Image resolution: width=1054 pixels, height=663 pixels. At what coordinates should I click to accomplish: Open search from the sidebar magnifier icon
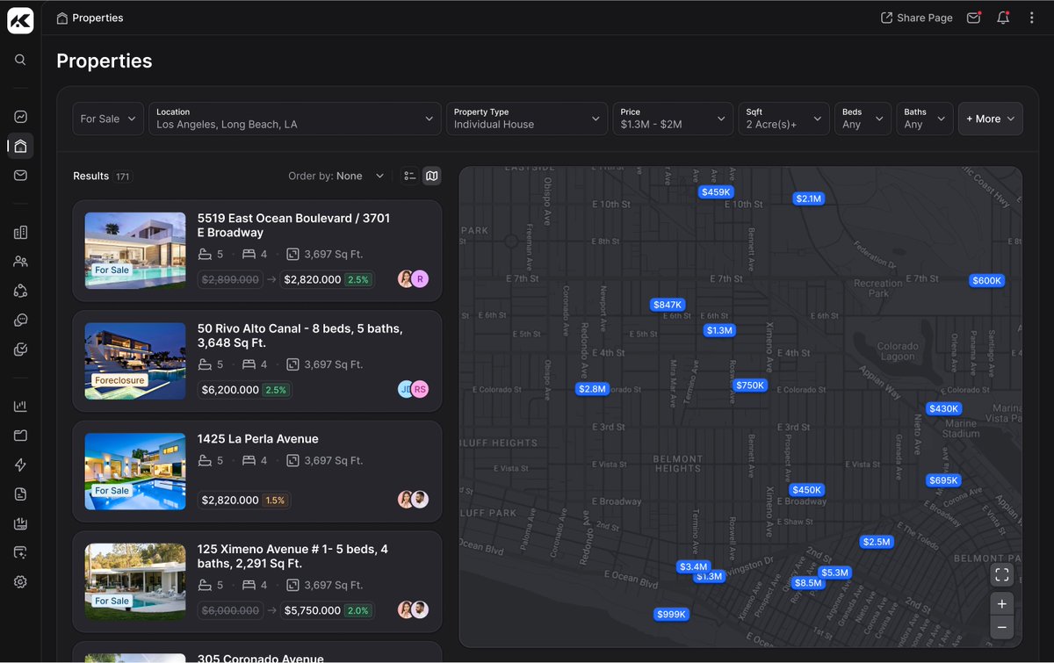pos(20,60)
